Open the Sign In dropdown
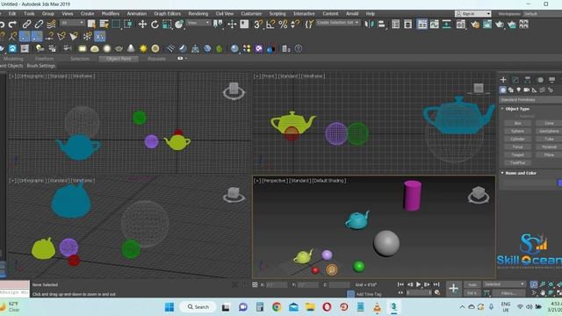 (472, 14)
